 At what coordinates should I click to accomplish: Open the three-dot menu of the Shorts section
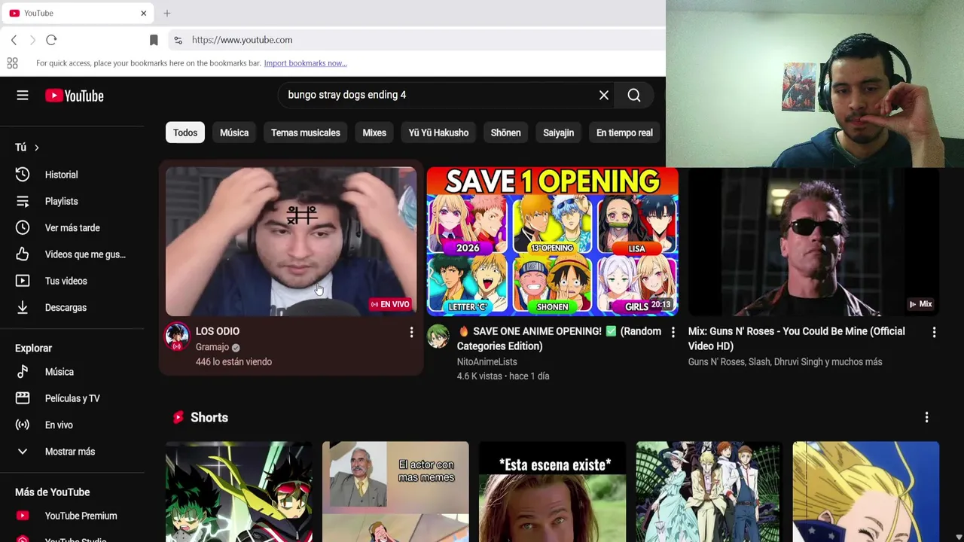pos(926,417)
